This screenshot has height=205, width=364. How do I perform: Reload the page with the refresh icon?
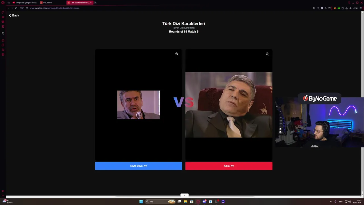[16, 8]
